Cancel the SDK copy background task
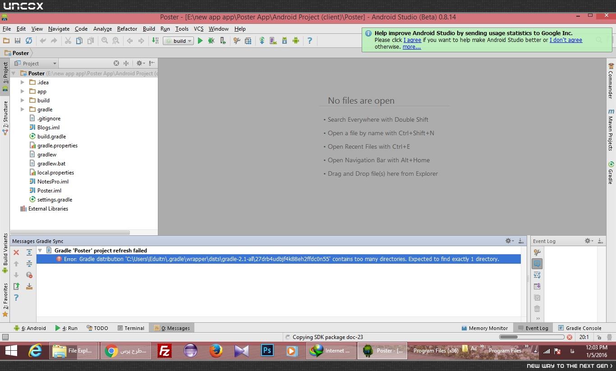The width and height of the screenshot is (616, 371). point(570,337)
